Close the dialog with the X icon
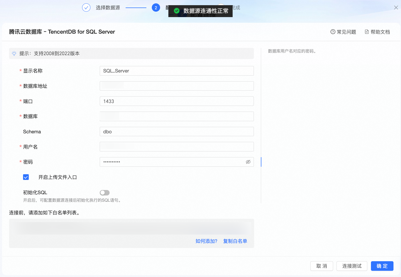401x277 pixels. coord(396,8)
